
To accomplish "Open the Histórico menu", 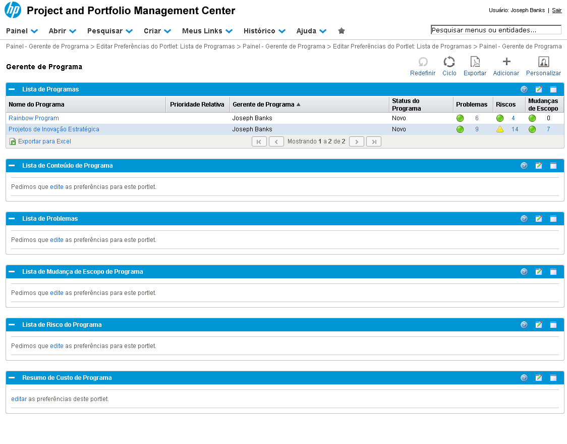I will pyautogui.click(x=264, y=31).
